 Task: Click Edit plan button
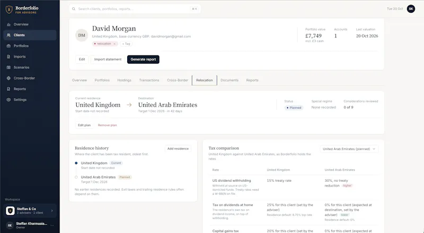[x=84, y=125]
